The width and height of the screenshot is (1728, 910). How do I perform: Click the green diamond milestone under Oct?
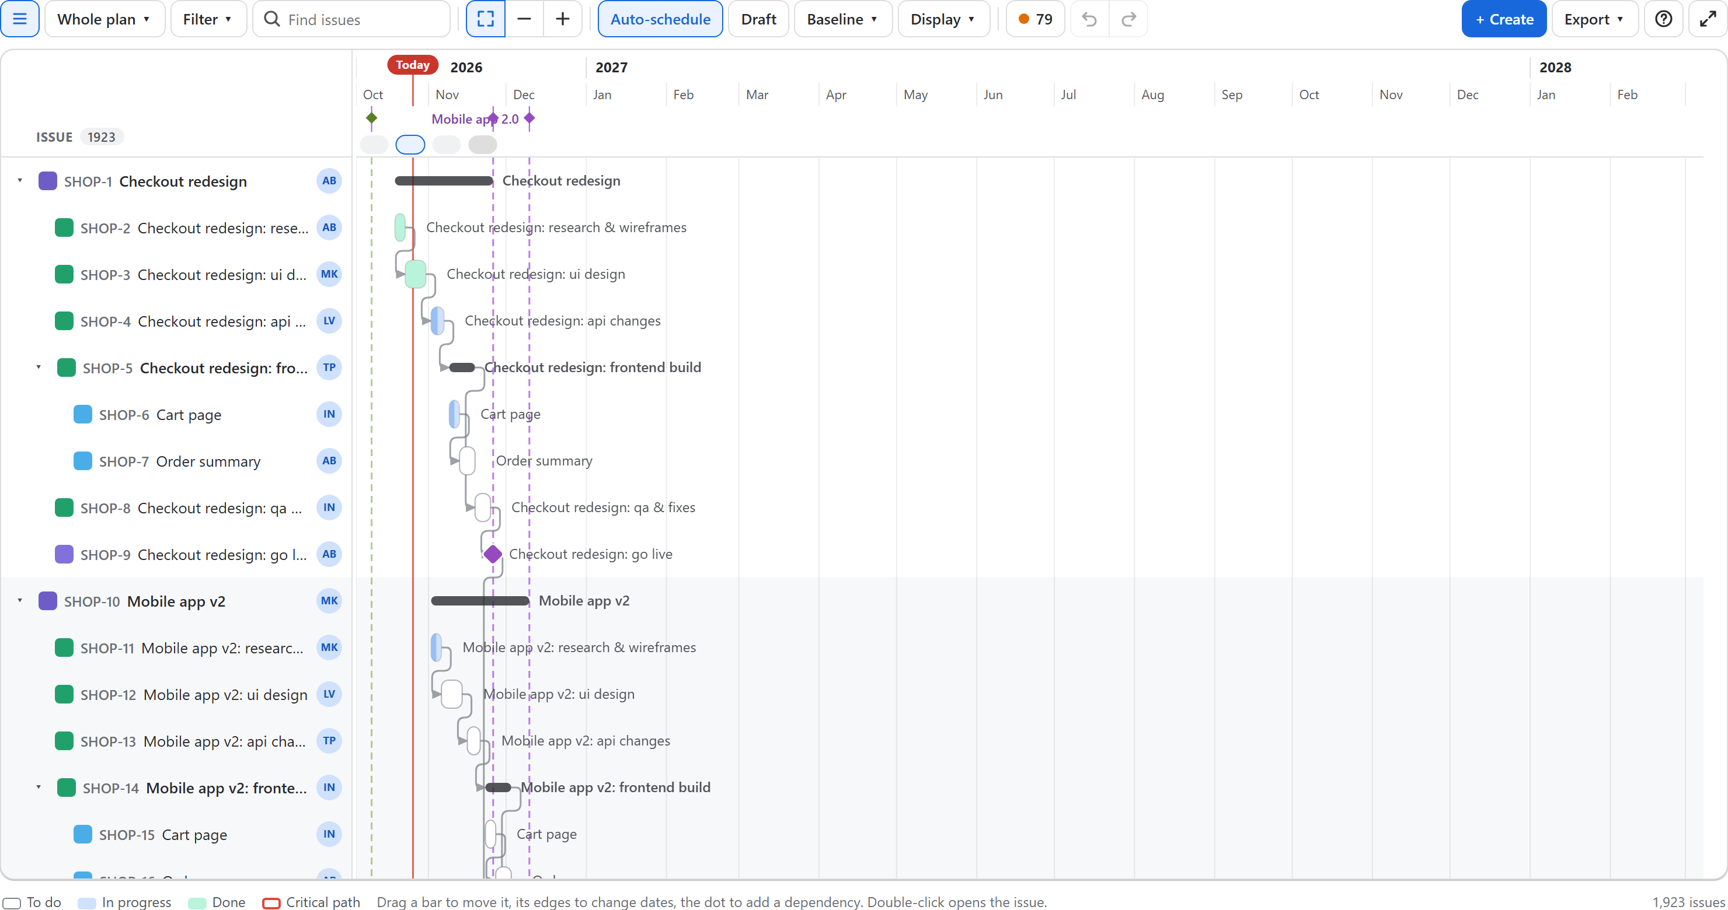372,118
